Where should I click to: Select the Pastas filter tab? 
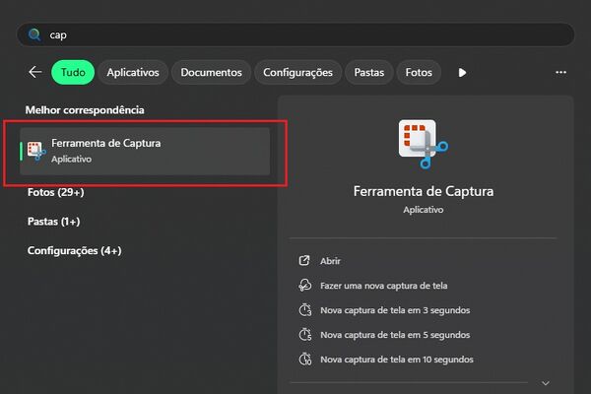tap(369, 72)
